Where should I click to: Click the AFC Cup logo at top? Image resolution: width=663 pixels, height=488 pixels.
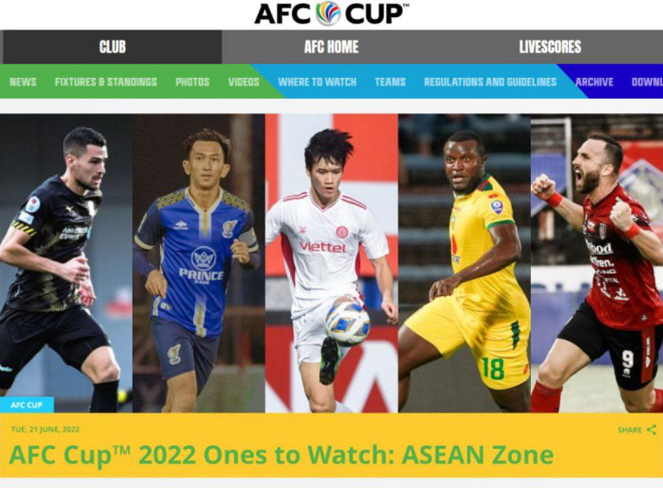point(332,14)
